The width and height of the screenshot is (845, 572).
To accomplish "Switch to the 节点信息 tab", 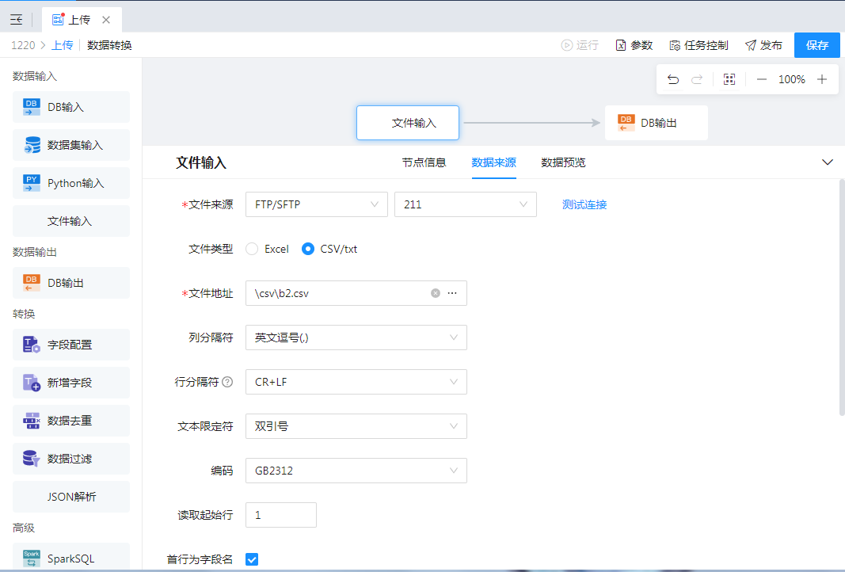I will pos(424,162).
